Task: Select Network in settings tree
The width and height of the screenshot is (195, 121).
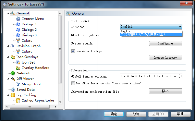Action: pyautogui.click(x=23, y=73)
